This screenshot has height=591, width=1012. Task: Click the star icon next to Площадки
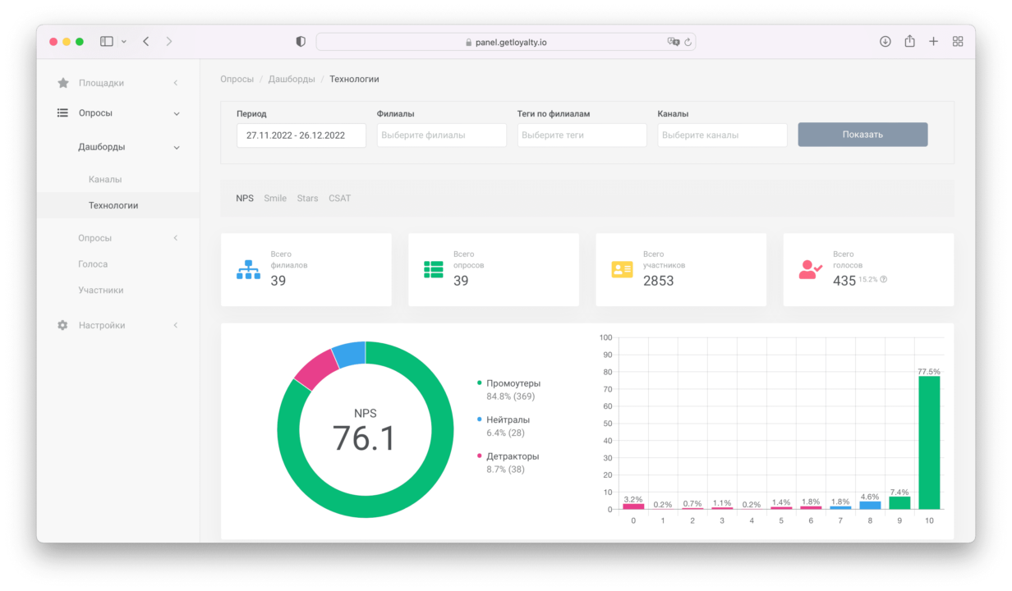pos(62,83)
